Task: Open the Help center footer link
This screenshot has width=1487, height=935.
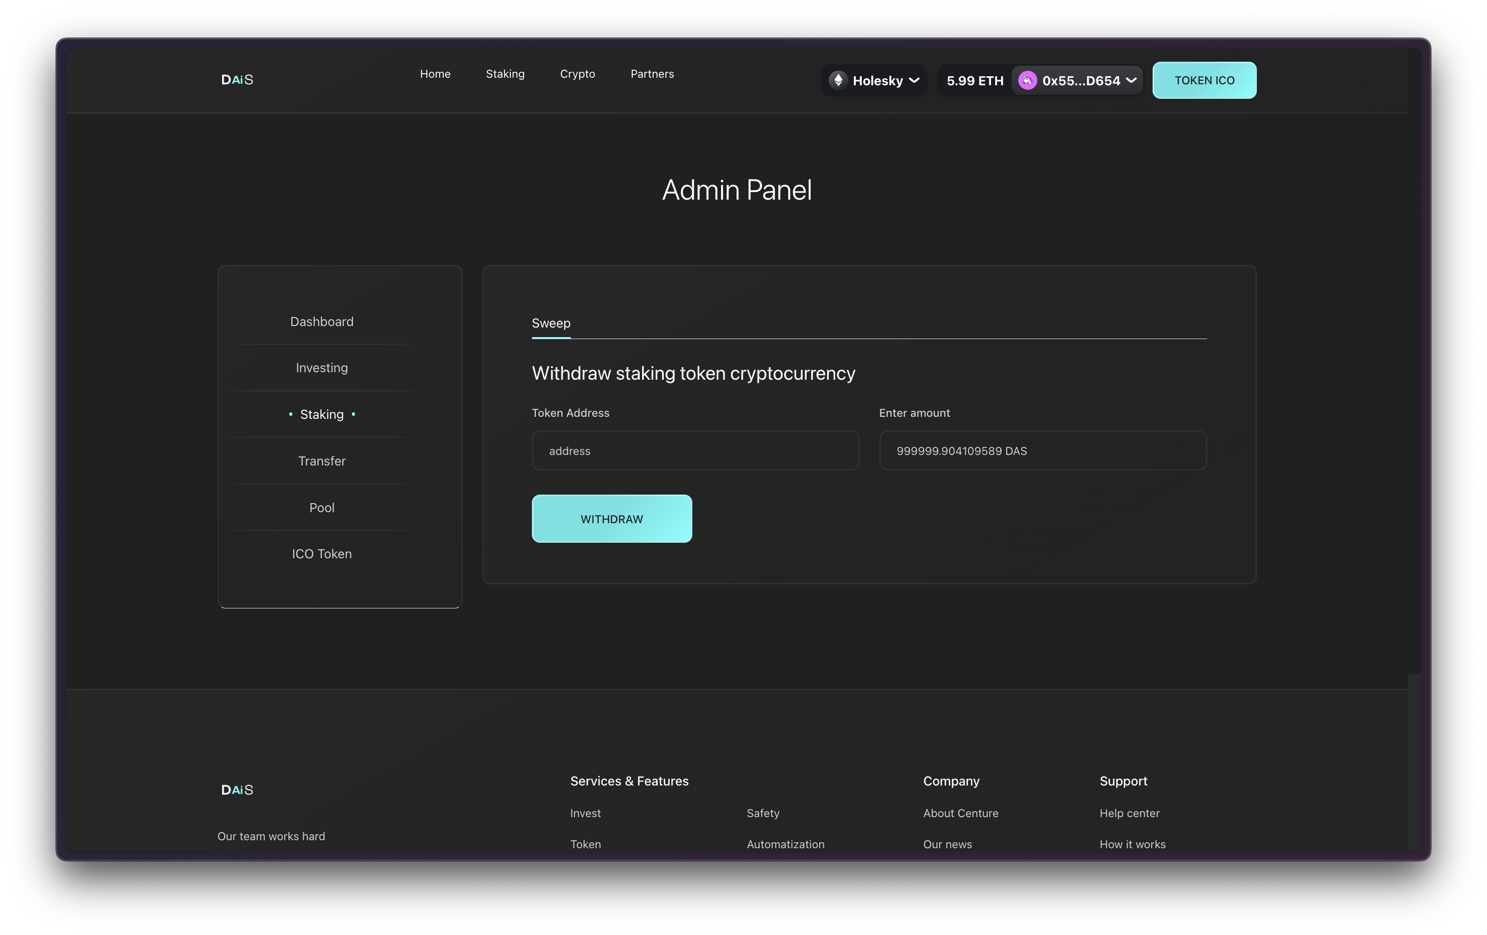Action: [x=1129, y=813]
